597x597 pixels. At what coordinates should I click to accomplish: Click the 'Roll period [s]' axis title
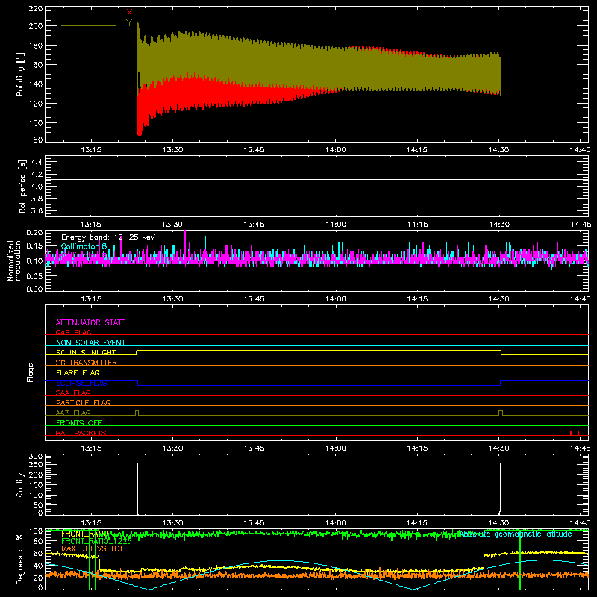(22, 186)
